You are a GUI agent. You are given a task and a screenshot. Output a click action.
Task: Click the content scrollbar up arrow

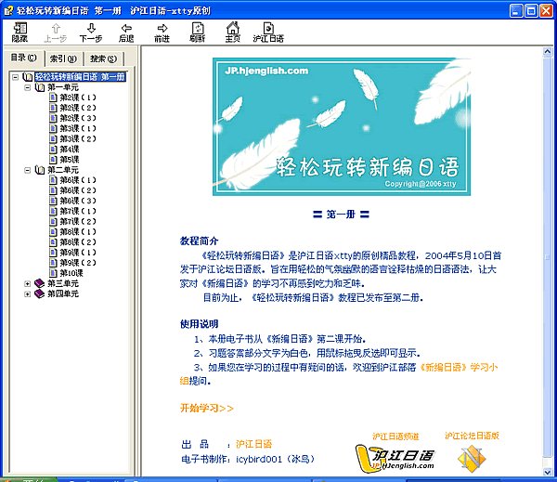pos(547,52)
